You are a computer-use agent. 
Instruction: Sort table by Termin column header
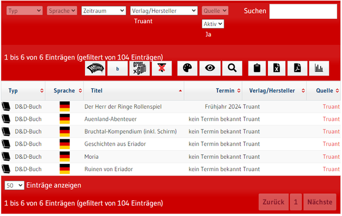[x=213, y=91]
